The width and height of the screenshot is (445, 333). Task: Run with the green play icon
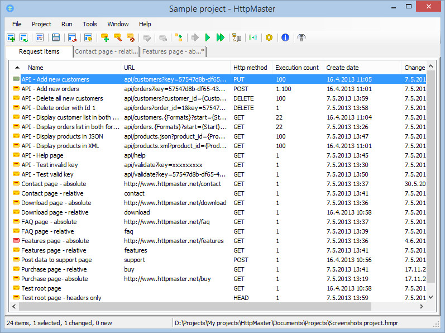(208, 37)
